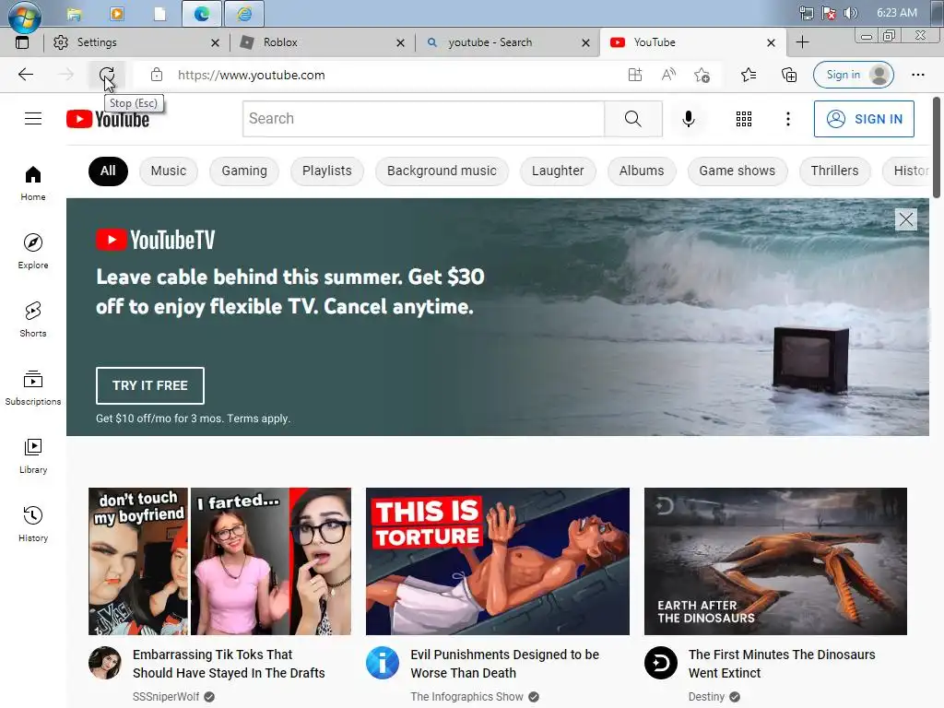
Task: Close the YouTube TV banner ad
Action: pos(906,219)
